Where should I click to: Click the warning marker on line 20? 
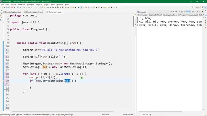coord(3,81)
